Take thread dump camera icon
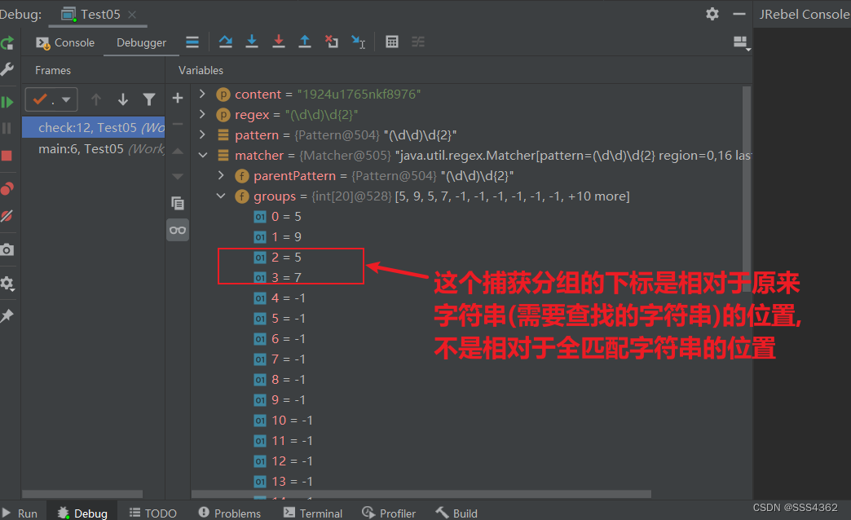Screen dimensions: 851x520 pos(7,249)
